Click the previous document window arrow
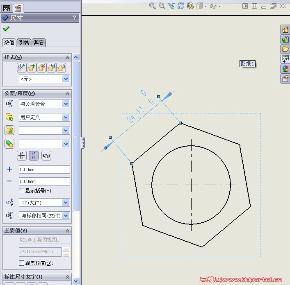This screenshot has width=290, height=285. 245,6
